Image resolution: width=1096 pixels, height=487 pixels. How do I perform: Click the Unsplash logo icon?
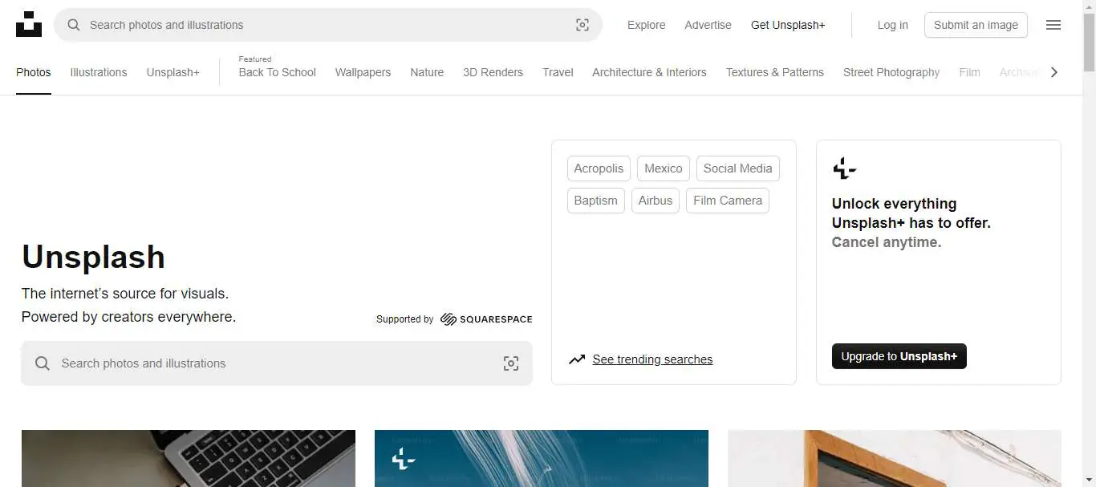tap(29, 24)
